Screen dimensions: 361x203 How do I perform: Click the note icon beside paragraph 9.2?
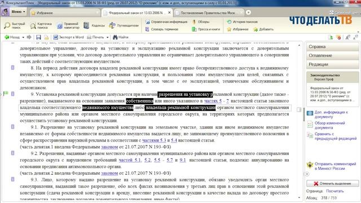coord(12,153)
